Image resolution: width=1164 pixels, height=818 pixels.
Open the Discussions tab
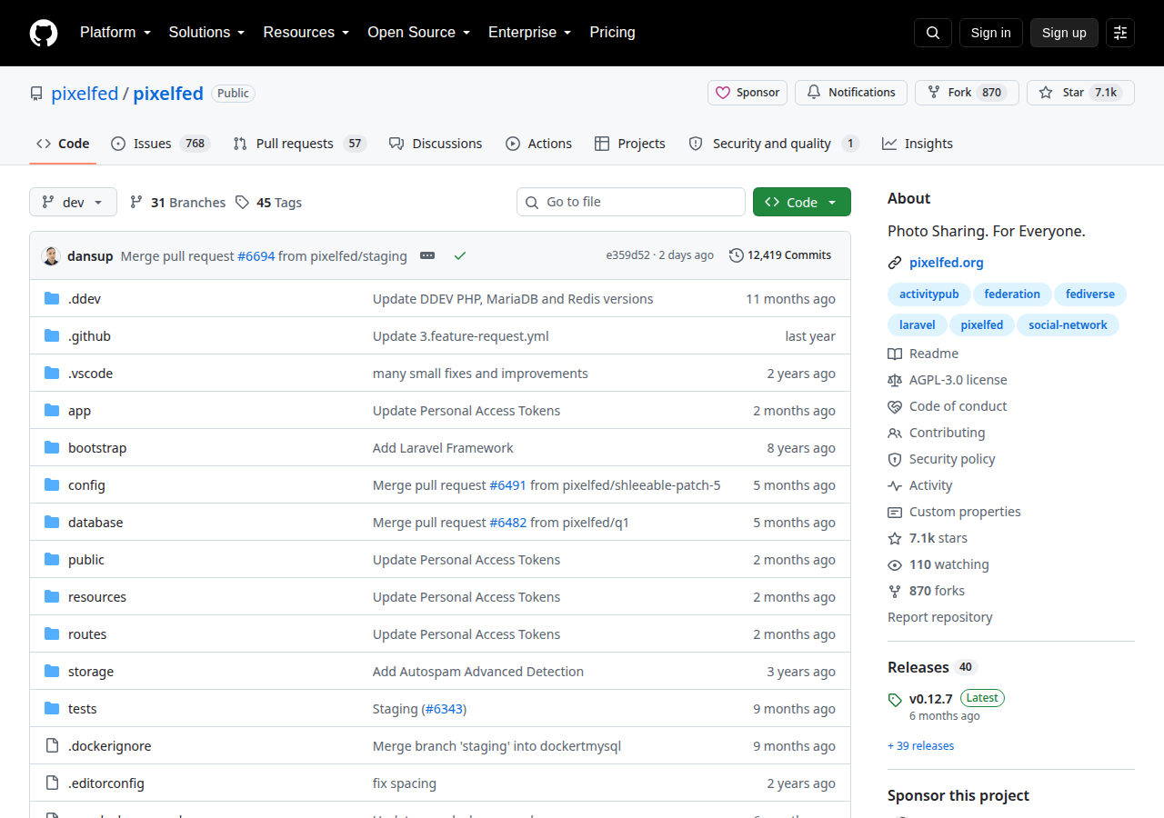[435, 144]
